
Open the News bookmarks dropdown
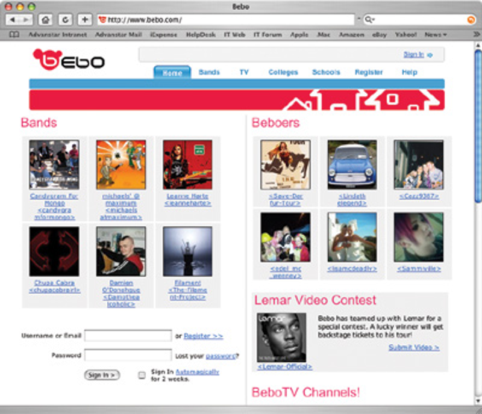click(436, 35)
